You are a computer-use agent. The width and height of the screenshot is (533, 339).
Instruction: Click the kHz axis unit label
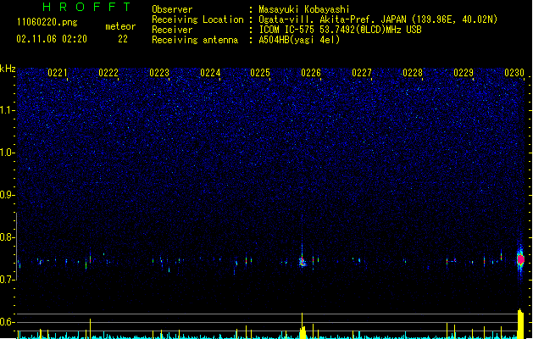click(x=8, y=69)
